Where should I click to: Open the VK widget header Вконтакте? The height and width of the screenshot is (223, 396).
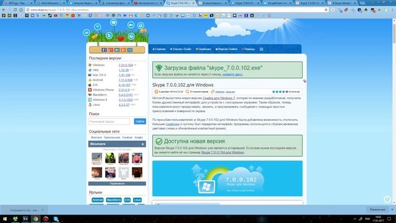(117, 144)
